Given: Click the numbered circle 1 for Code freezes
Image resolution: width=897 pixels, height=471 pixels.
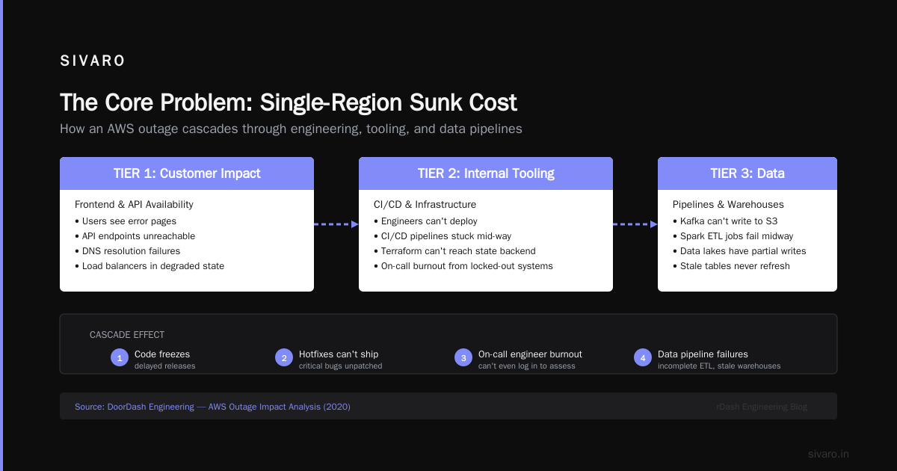Looking at the screenshot, I should 120,358.
